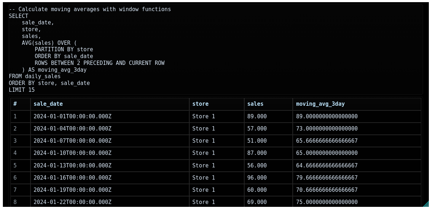Select the 2024-01-22T00:00:00.000Z date cell
The height and width of the screenshot is (209, 431).
tap(110, 202)
